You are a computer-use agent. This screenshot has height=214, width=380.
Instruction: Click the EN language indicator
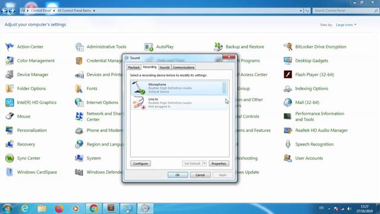click(321, 208)
